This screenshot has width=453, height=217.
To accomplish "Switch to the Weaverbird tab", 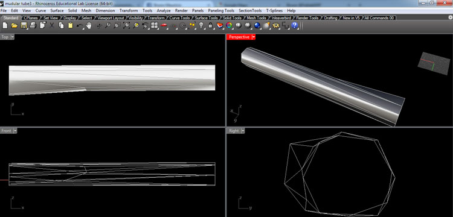I will click(281, 18).
